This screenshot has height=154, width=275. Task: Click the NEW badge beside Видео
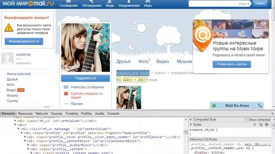(x=21, y=90)
